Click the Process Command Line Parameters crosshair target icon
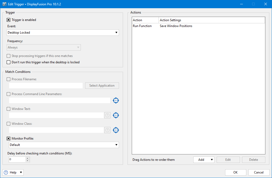Viewport: 272px width, 178px height. tap(116, 100)
